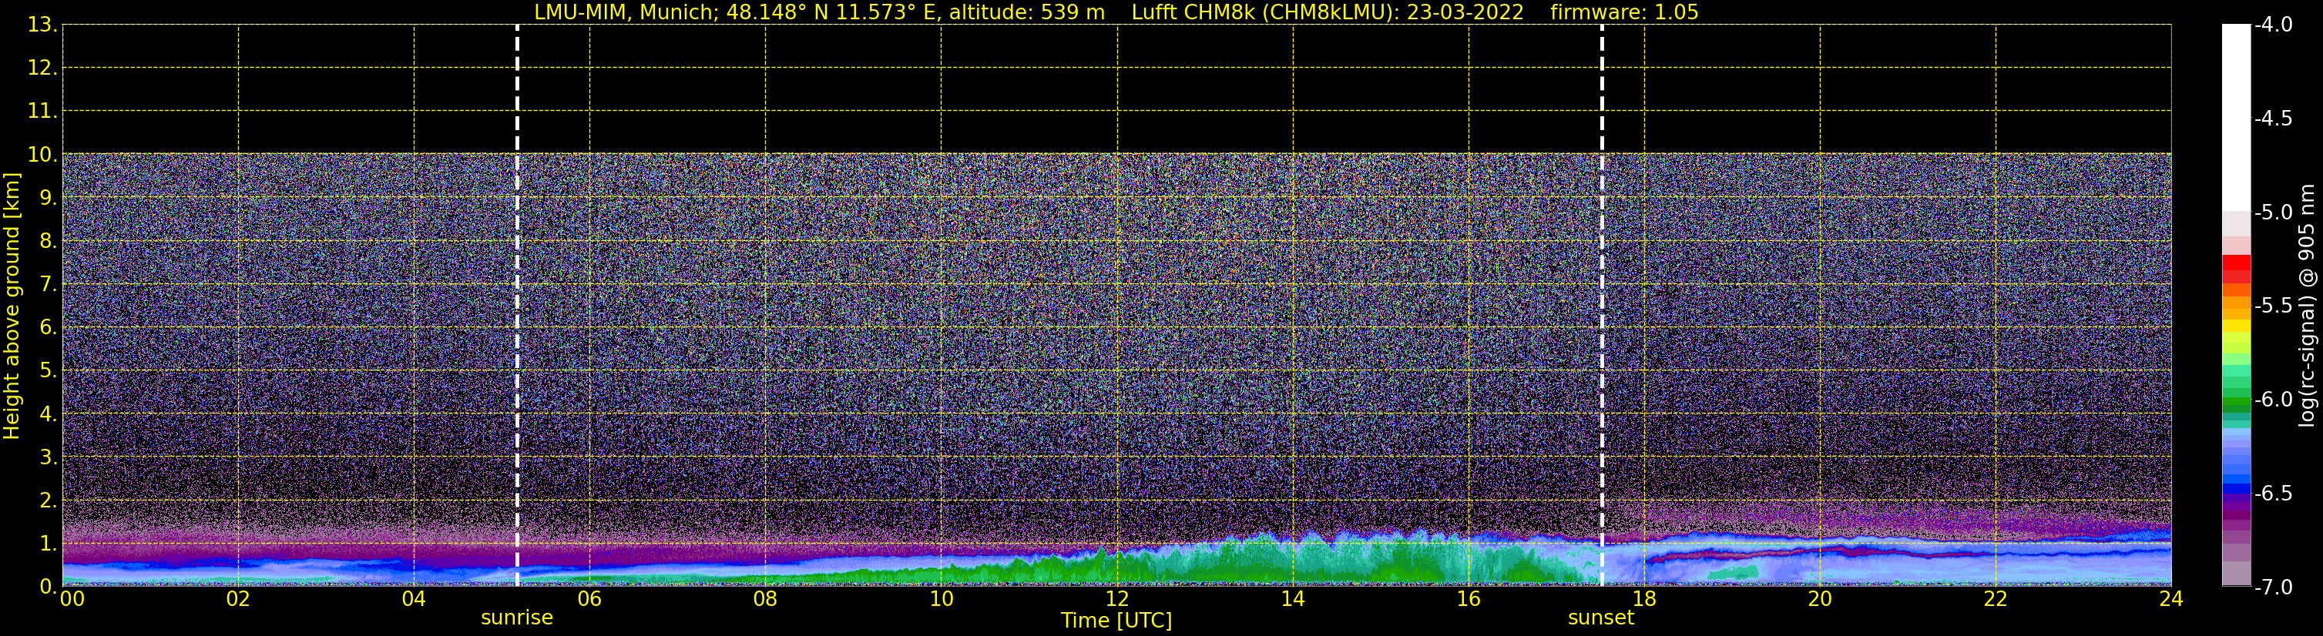Image resolution: width=2323 pixels, height=636 pixels.
Task: Click the 'Time [UTC]' axis label
Action: (x=1116, y=621)
